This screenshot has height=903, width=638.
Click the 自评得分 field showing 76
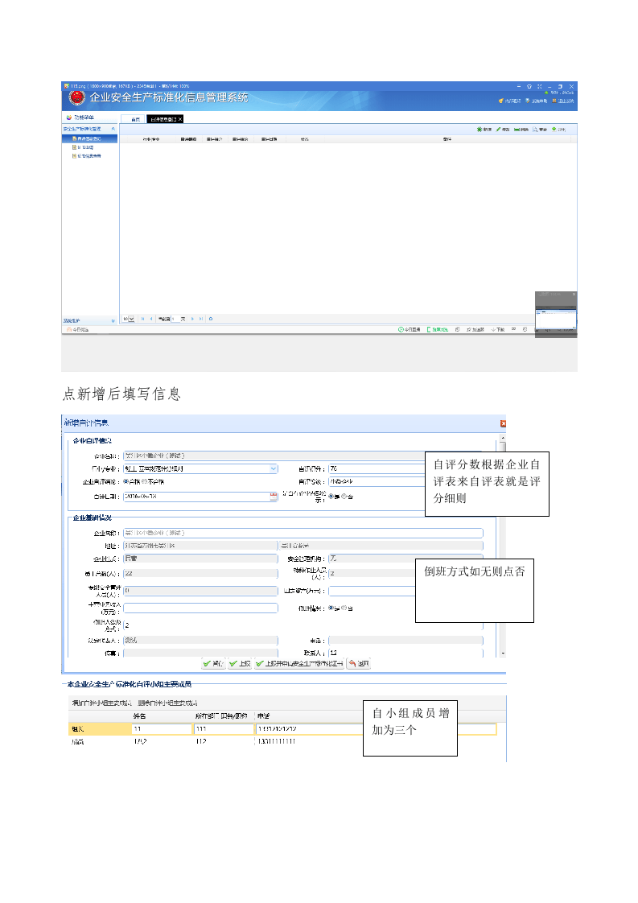click(377, 468)
